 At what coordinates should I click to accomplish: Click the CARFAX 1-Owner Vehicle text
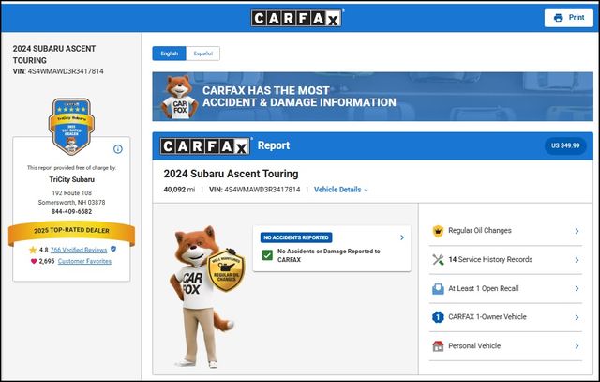coord(487,317)
